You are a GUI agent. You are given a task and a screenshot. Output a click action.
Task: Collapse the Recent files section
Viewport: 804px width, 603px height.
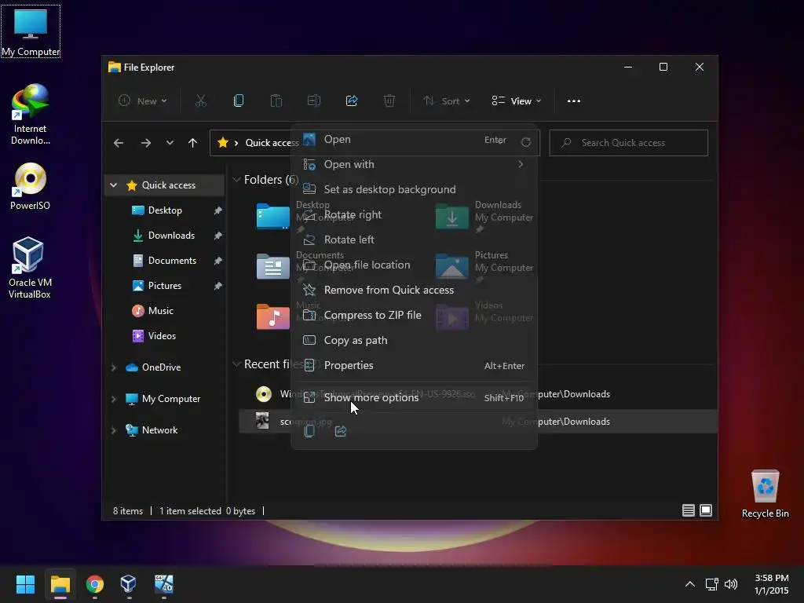236,364
